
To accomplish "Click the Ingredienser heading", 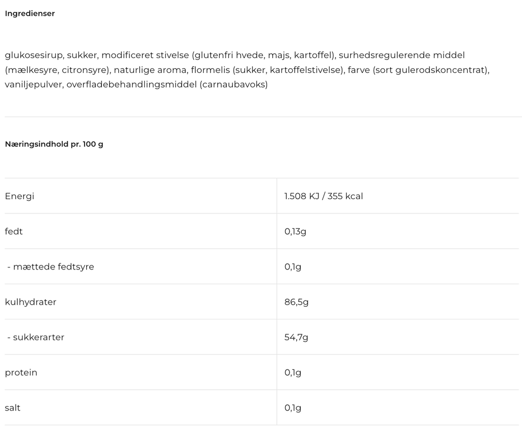I will point(30,14).
